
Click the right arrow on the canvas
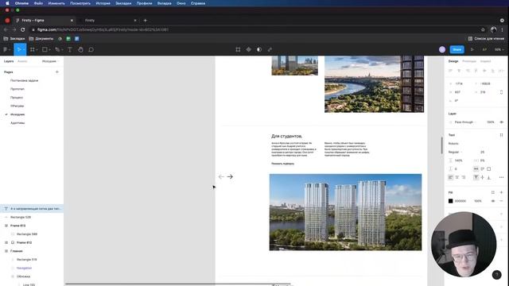pyautogui.click(x=230, y=176)
